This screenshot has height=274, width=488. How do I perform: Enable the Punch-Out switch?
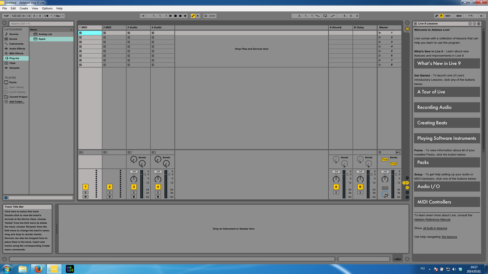pos(333,16)
